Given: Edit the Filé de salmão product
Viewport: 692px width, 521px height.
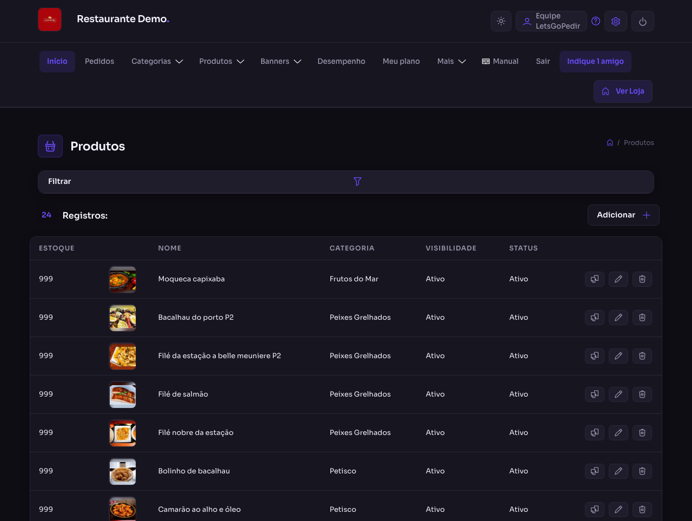Looking at the screenshot, I should click(618, 394).
